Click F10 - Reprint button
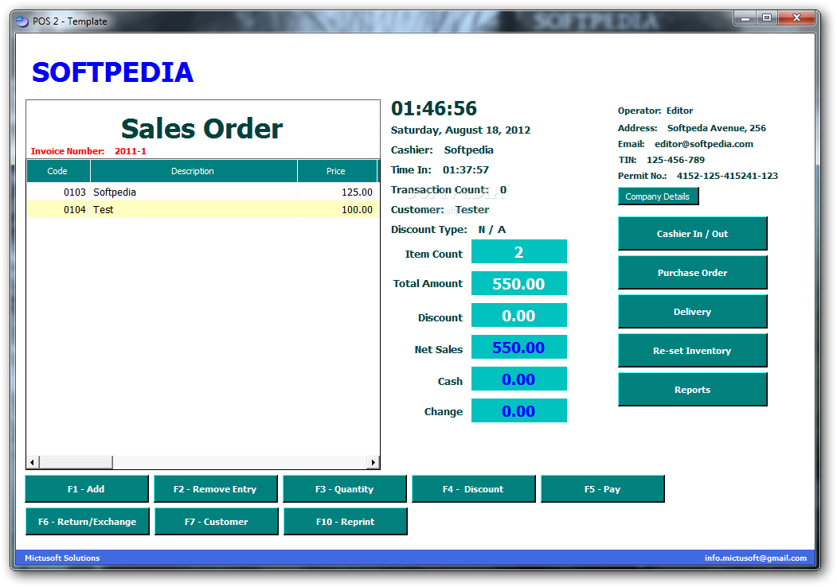This screenshot has width=837, height=587. [346, 522]
